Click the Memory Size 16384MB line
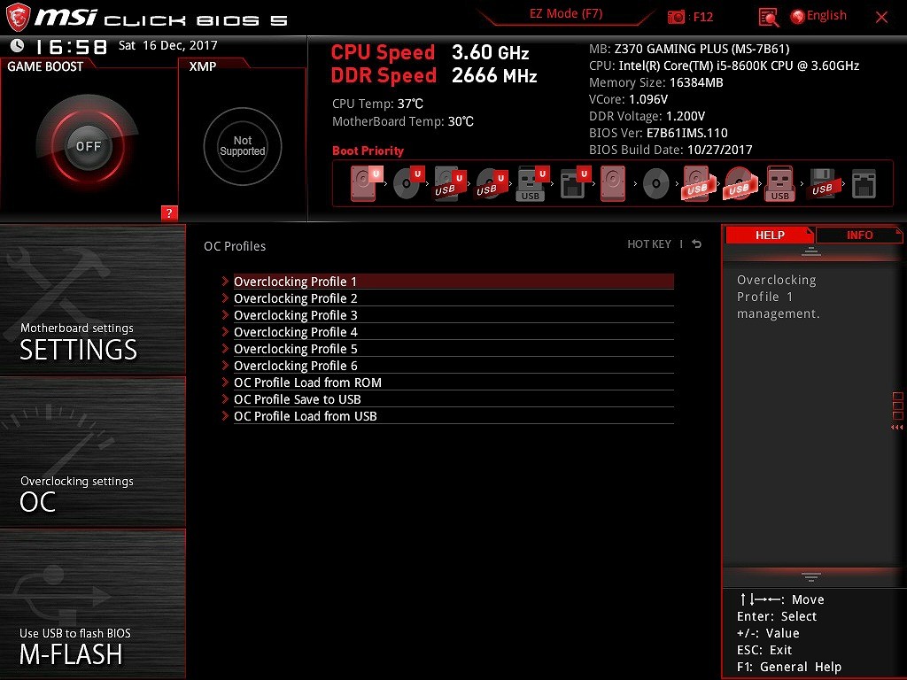The image size is (907, 680). (656, 82)
